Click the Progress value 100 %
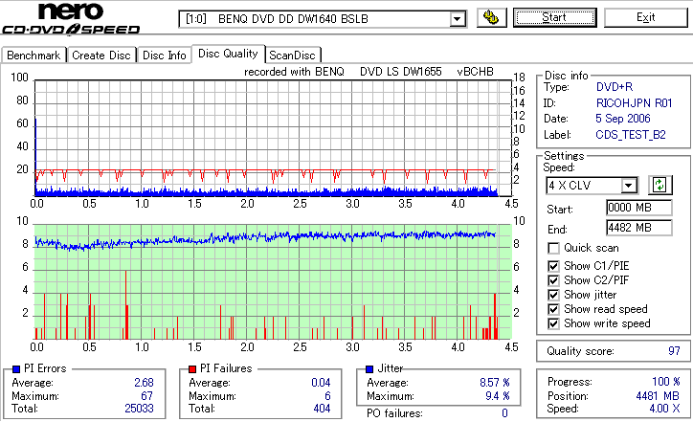This screenshot has width=693, height=422. coord(666,382)
